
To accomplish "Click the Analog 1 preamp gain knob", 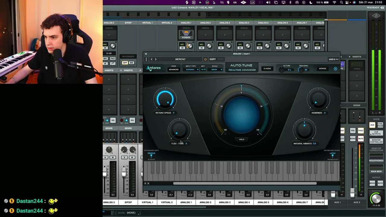I will pos(190,46).
